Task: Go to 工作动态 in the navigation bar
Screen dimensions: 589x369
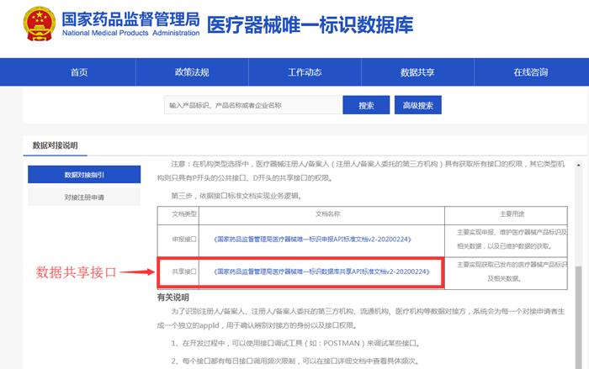Action: 305,72
